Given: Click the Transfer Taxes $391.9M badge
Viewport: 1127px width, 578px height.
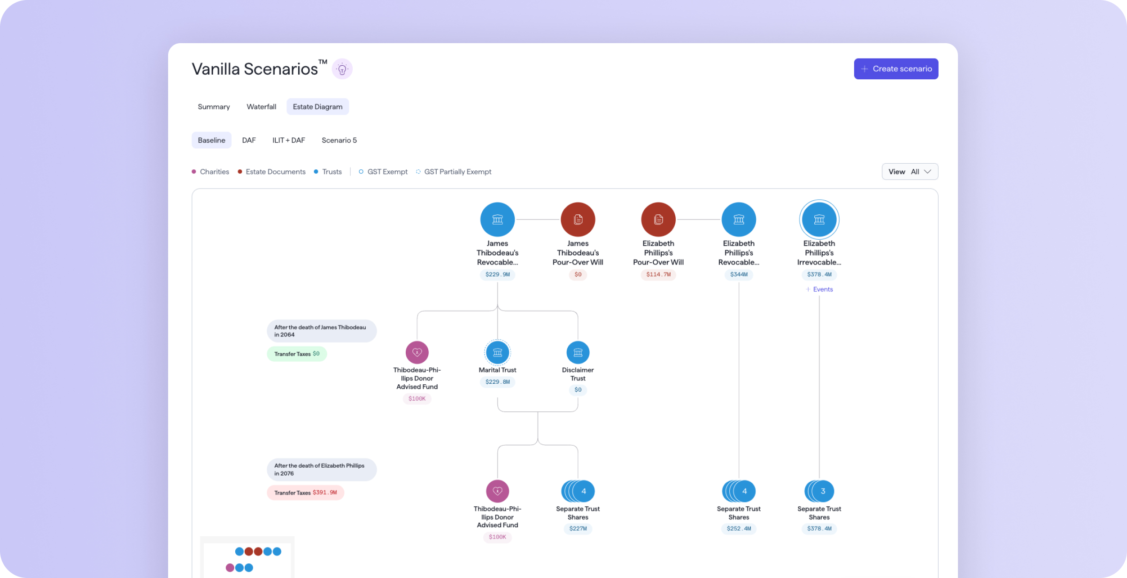Looking at the screenshot, I should 305,493.
